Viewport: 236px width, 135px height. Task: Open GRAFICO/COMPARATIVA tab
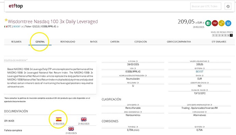pos(179,42)
